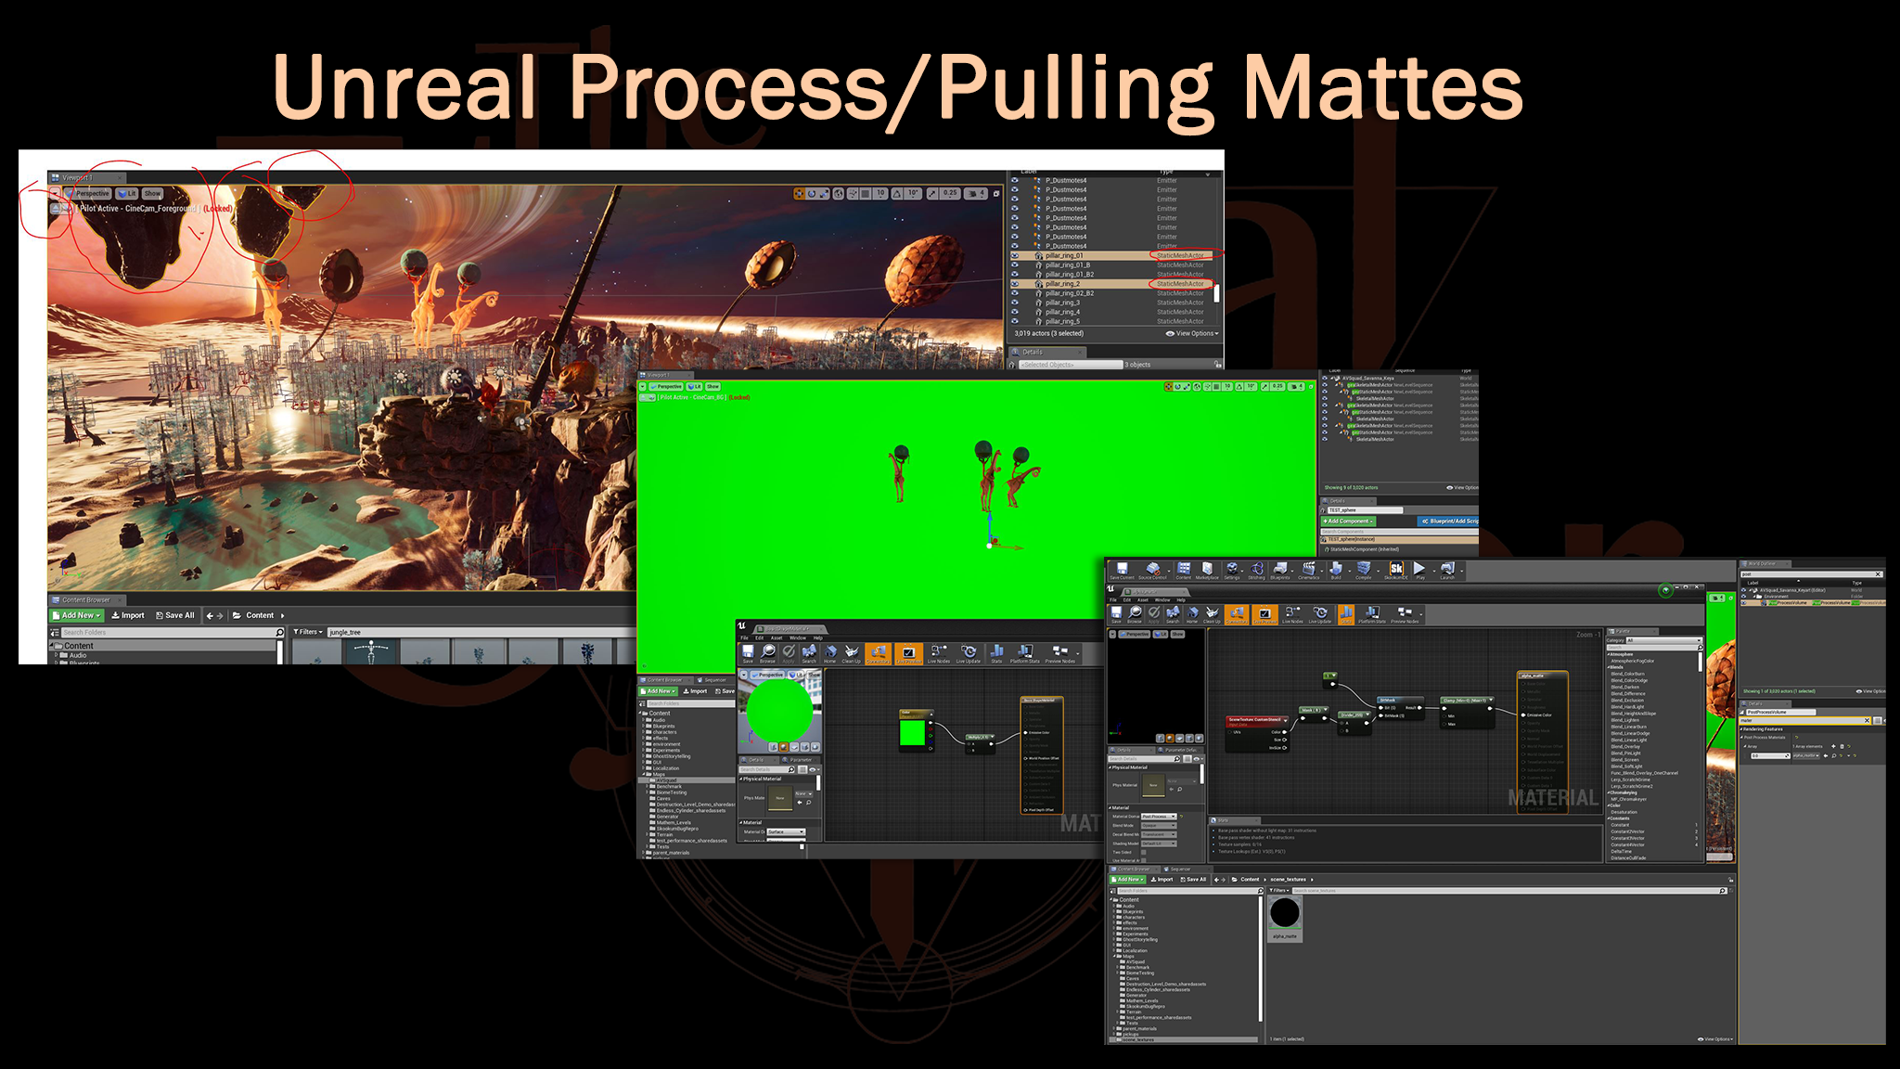Click the Blueprint/Add Script button
Screen dimensions: 1900x1069
click(1449, 522)
